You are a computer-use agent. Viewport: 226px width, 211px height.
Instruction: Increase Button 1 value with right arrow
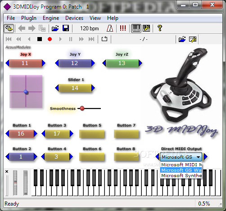[36, 133]
